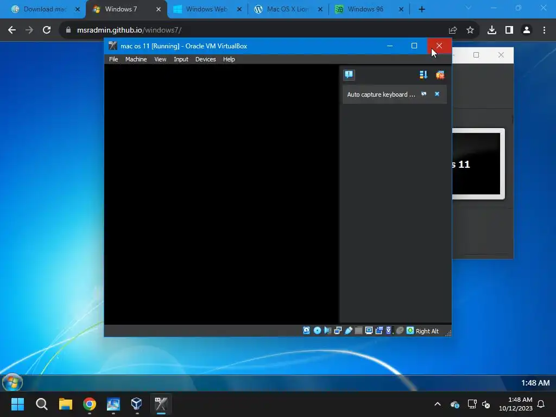Viewport: 556px width, 417px height.
Task: Toggle the browser side panel icon
Action: click(509, 30)
